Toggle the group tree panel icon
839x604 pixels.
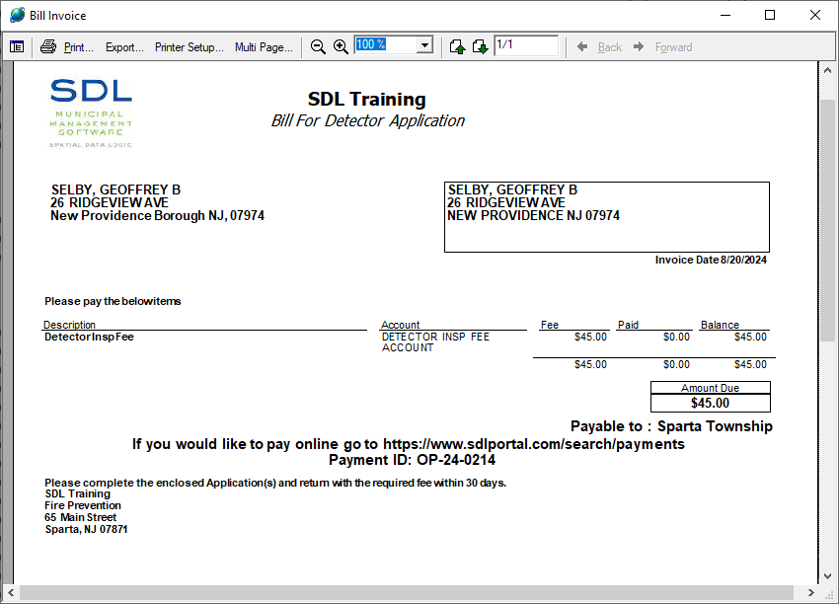tap(17, 47)
